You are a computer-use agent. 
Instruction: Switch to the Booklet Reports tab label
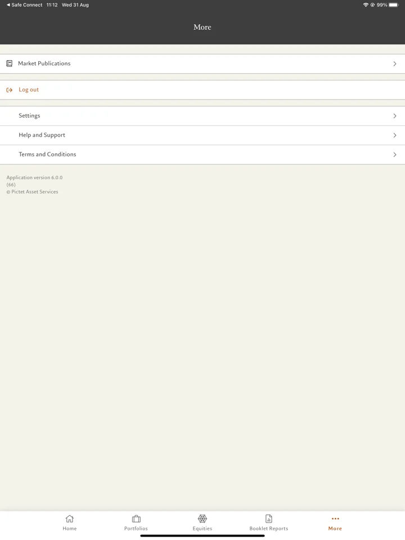point(269,528)
